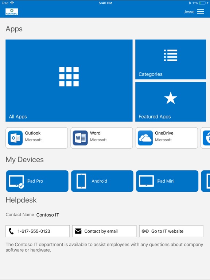Open the hamburger menu next to Jesse
This screenshot has width=210, height=280.
201,12
